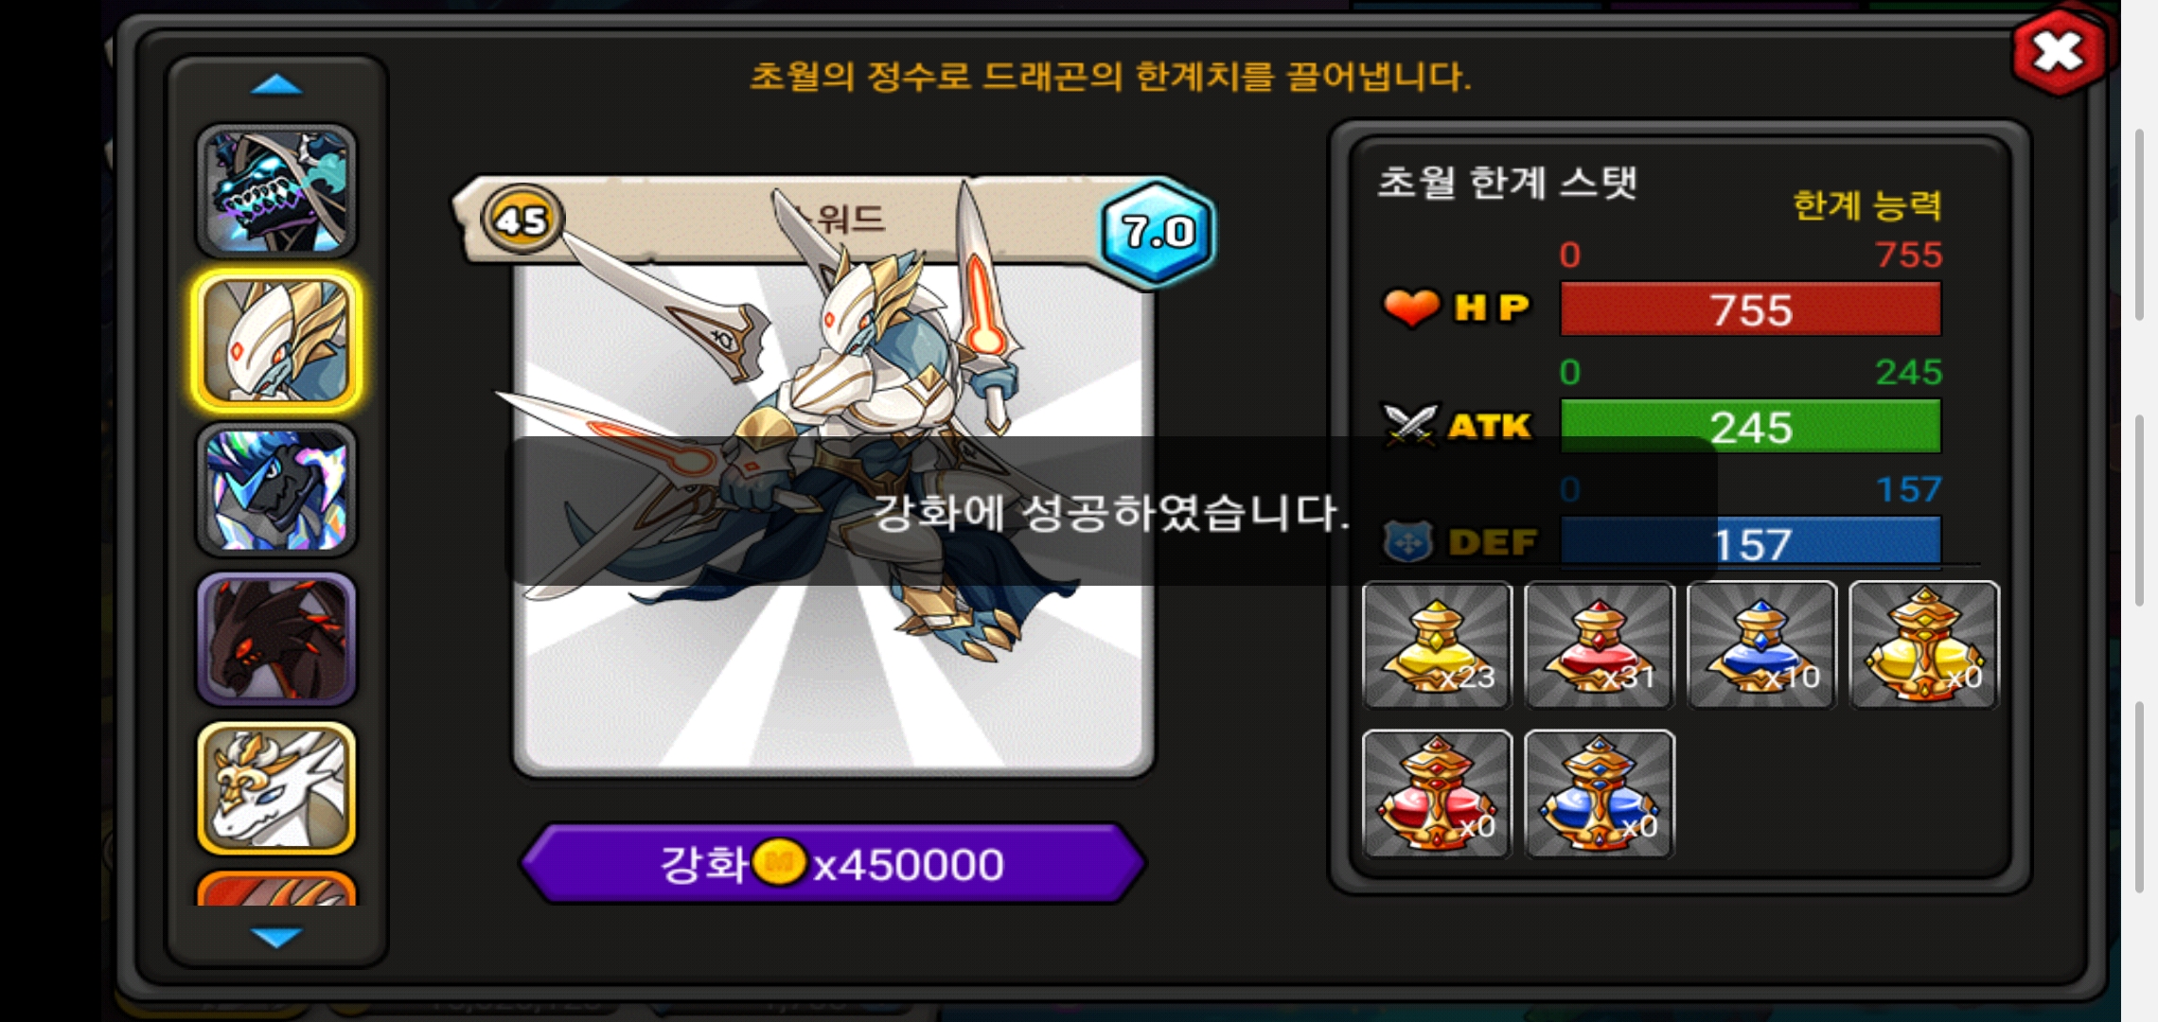Click the purple 강화 x450000 button
2158x1022 pixels.
pyautogui.click(x=833, y=863)
